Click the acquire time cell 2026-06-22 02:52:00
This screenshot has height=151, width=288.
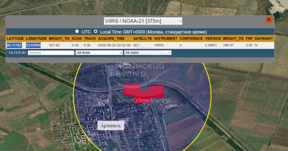(114, 45)
